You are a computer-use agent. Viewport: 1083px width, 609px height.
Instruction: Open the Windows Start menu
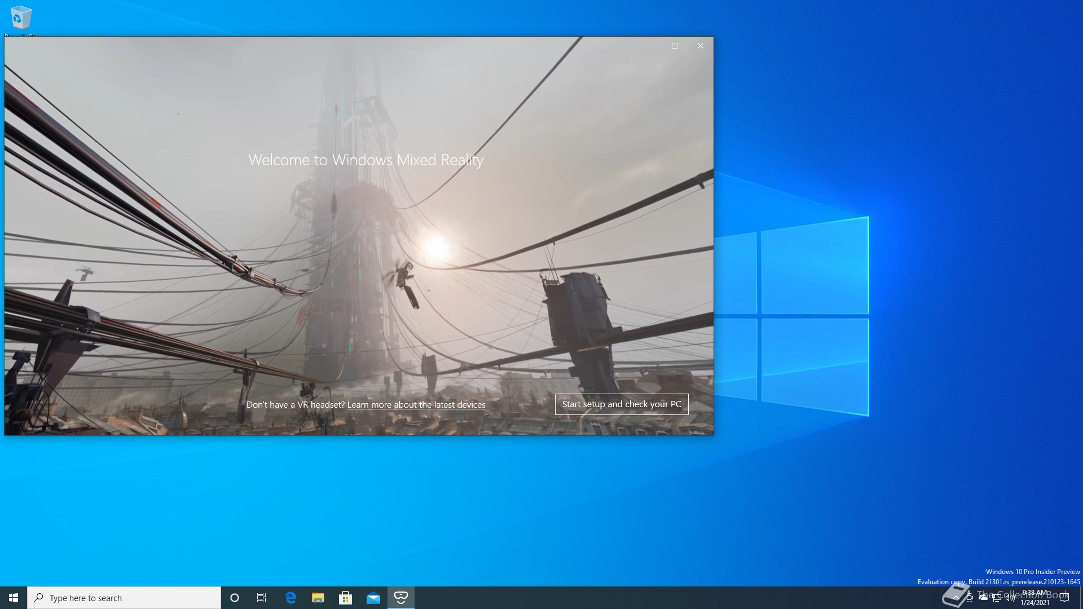(14, 598)
